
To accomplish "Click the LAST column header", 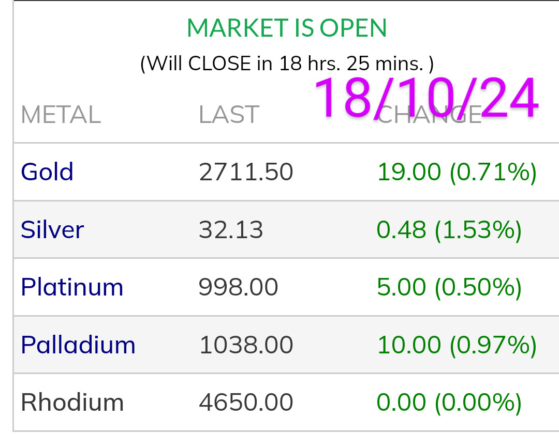I will point(229,115).
